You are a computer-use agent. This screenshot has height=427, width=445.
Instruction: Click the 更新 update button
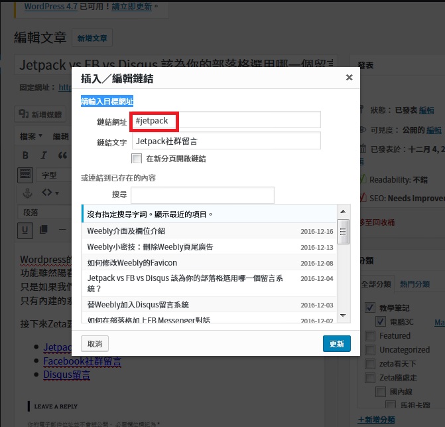click(337, 344)
